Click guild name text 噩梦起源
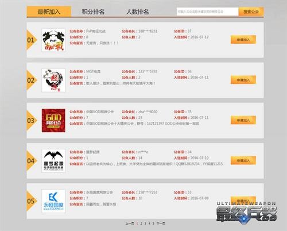 coord(93,152)
